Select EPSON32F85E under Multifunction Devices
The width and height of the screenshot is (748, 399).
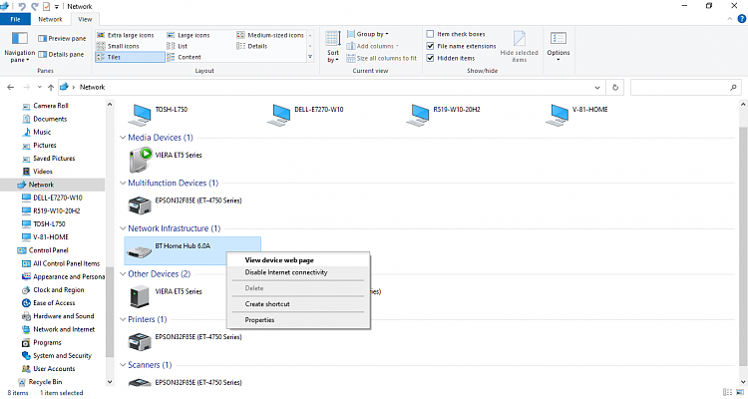(187, 205)
